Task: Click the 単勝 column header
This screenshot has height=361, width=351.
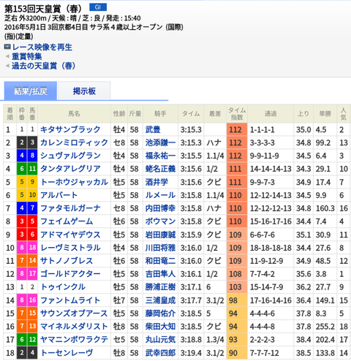Action: point(325,113)
